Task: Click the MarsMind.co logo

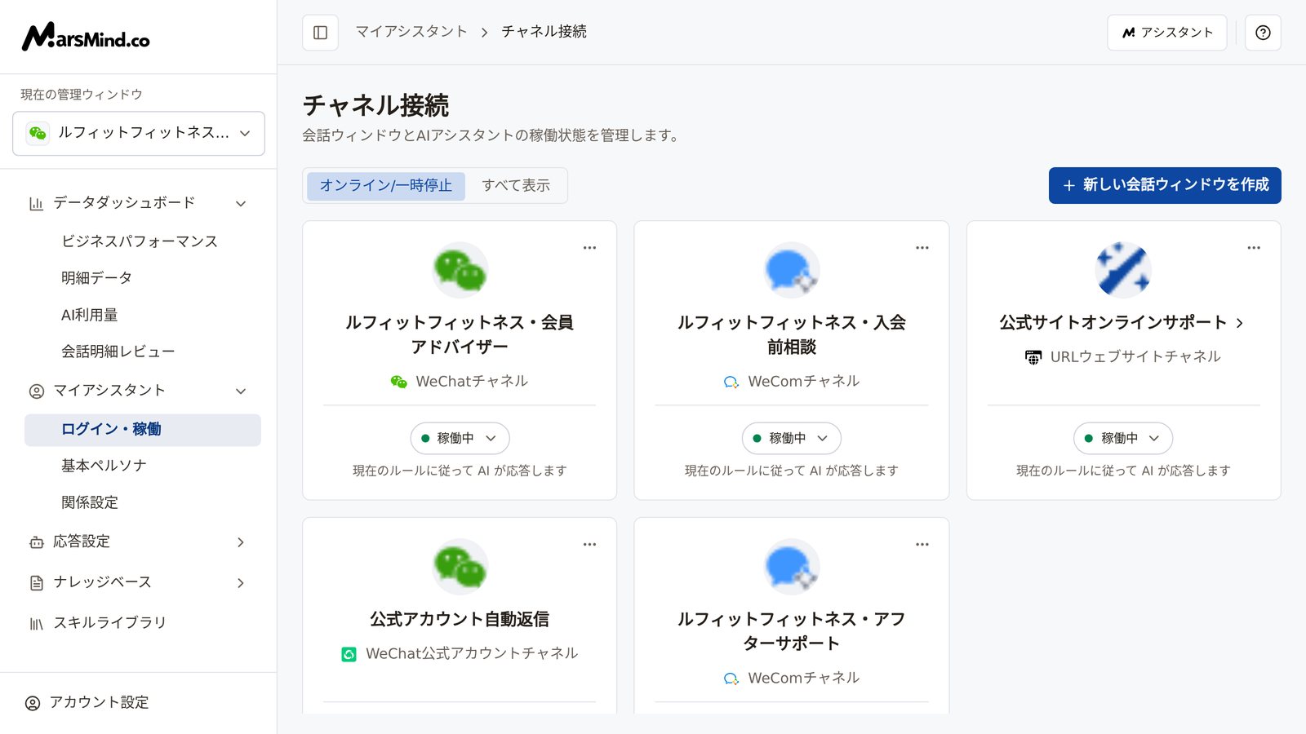Action: point(86,37)
